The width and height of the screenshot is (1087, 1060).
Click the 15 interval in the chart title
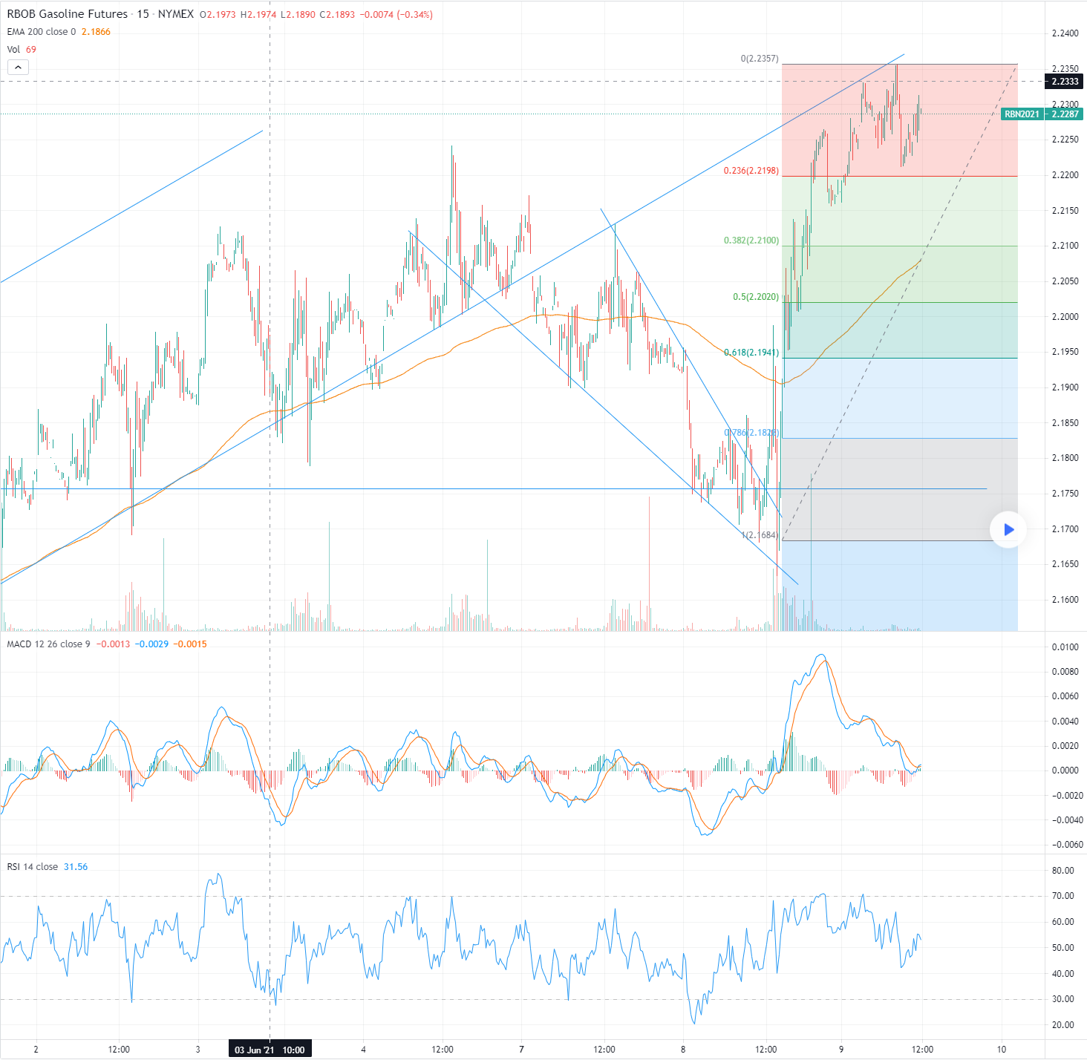[x=143, y=14]
